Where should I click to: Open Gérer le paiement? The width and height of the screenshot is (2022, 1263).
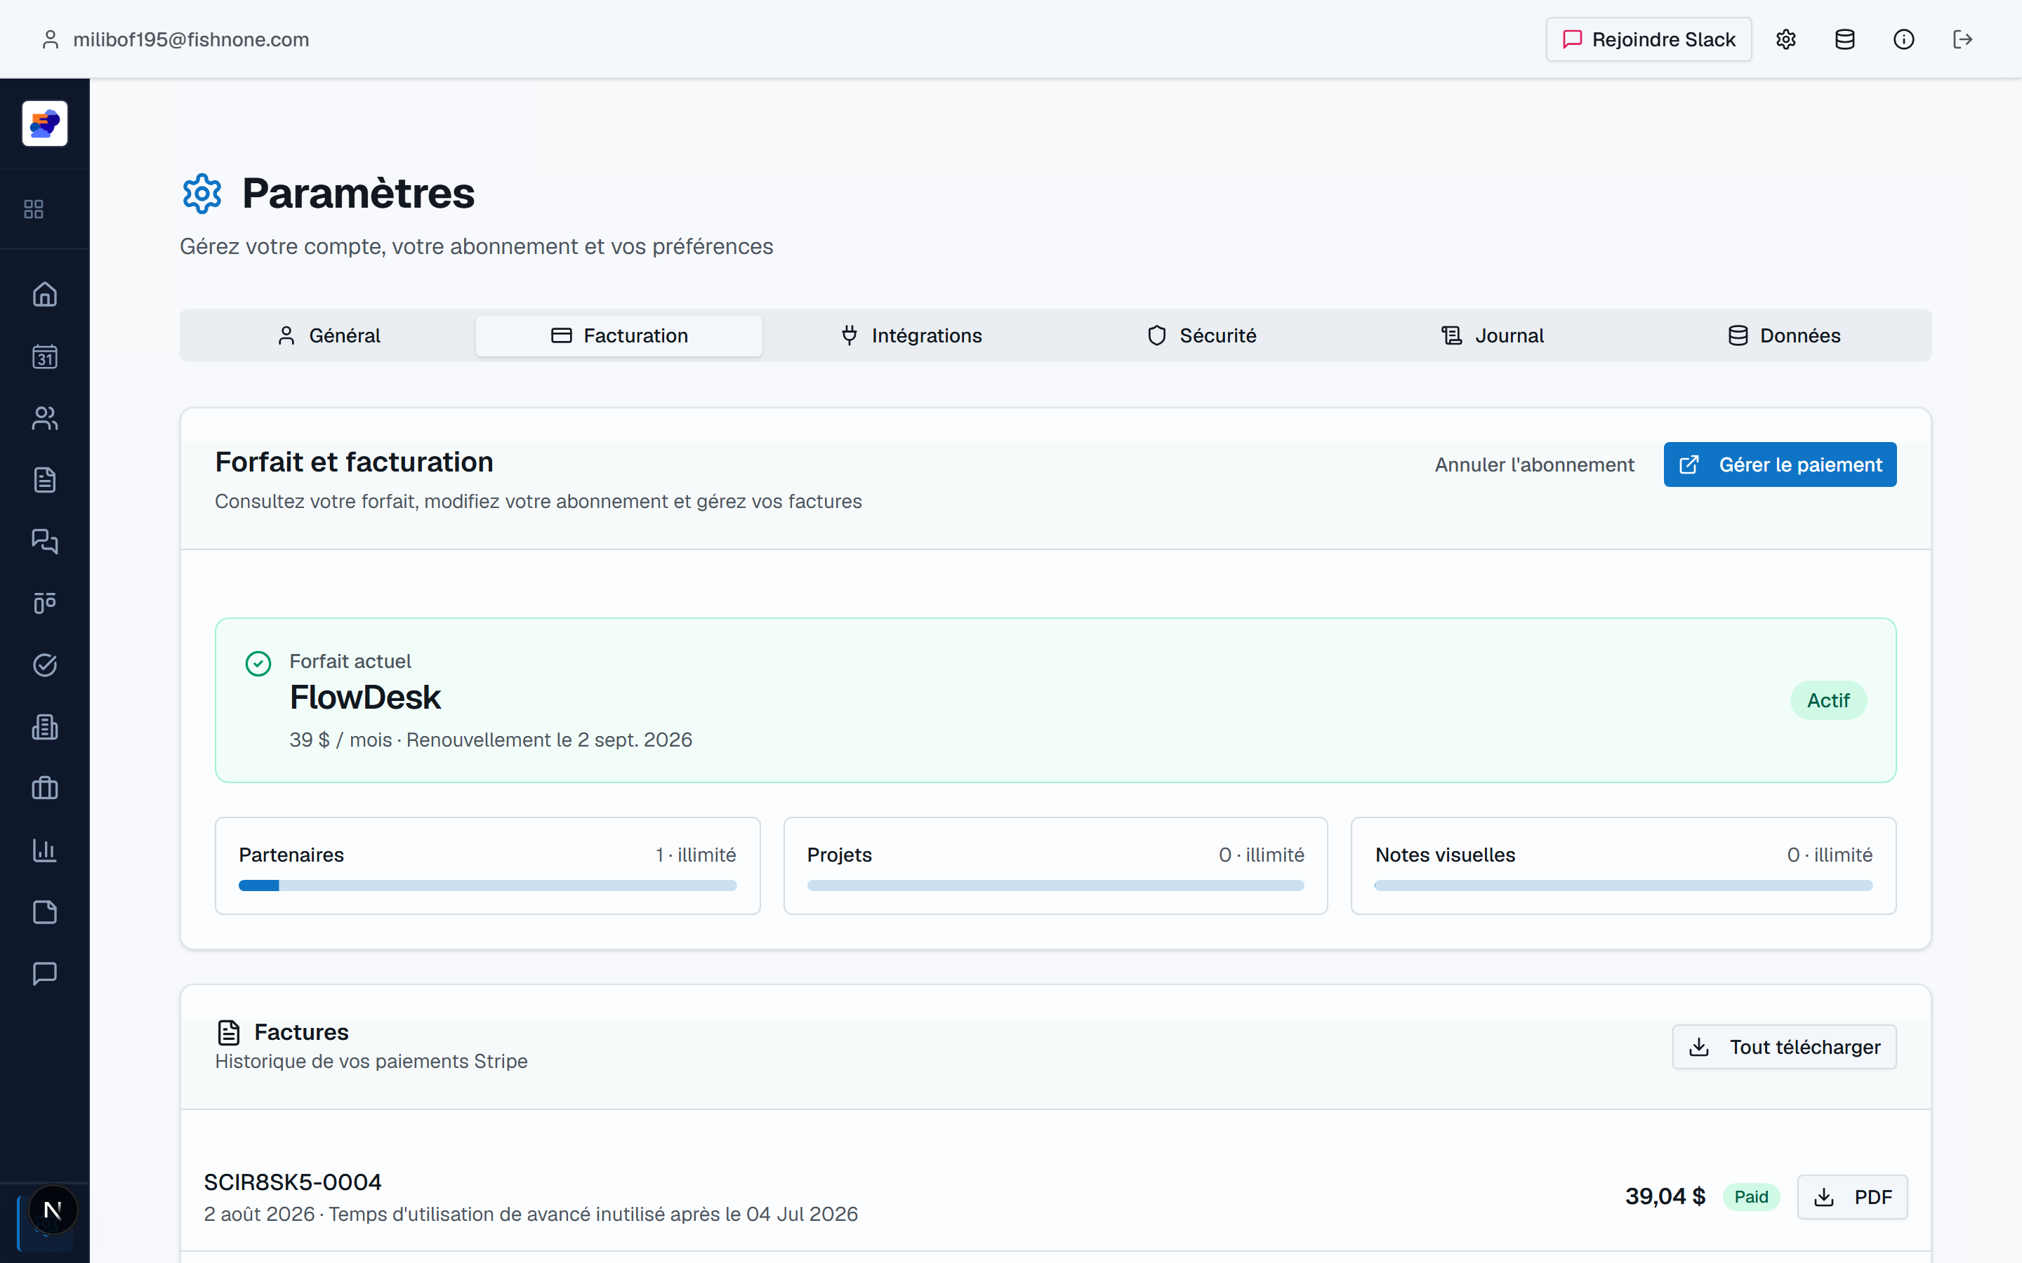click(x=1780, y=465)
